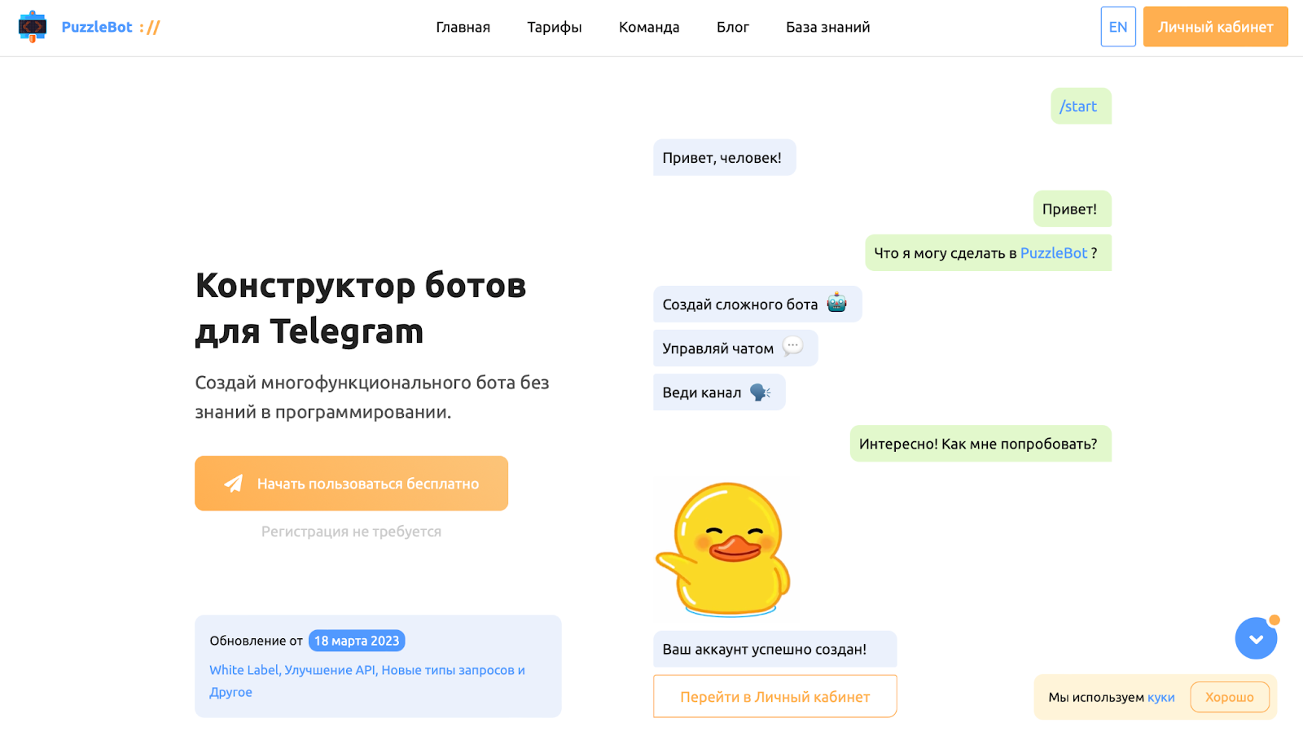Image resolution: width=1303 pixels, height=749 pixels.
Task: Click the yellow duck sticker
Action: (x=724, y=549)
